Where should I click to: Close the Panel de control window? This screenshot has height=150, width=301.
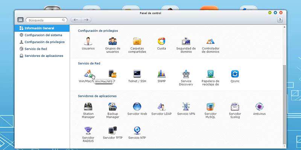pos(281,13)
